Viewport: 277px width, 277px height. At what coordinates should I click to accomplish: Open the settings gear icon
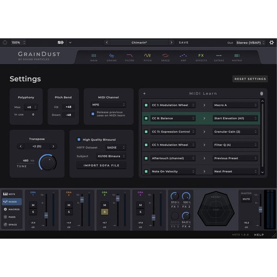point(271,42)
